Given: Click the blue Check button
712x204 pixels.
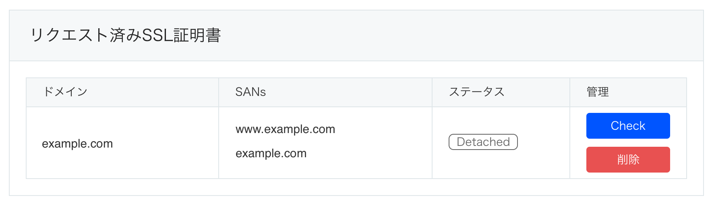Looking at the screenshot, I should pos(628,126).
